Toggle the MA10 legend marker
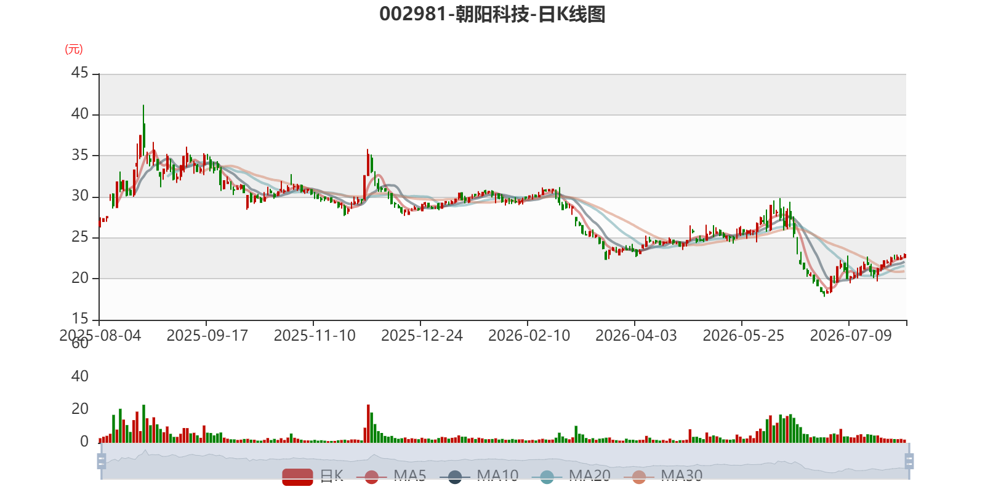Screen dimensions: 985x492 point(455,477)
